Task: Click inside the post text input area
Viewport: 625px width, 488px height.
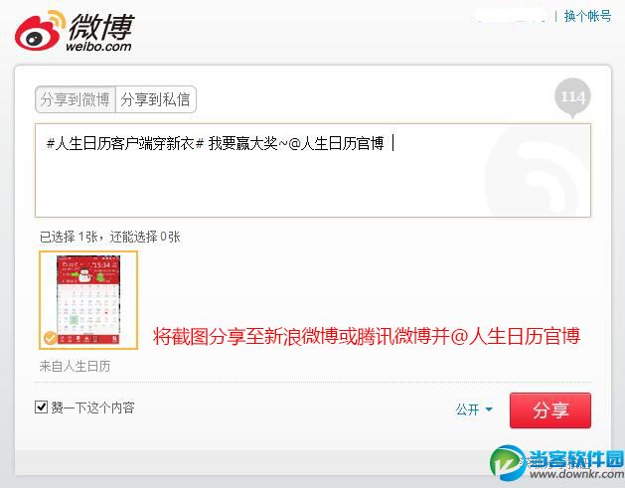Action: tap(312, 171)
